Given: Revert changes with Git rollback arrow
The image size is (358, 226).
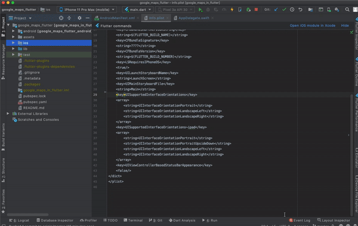Looking at the screenshot, I should 300,10.
